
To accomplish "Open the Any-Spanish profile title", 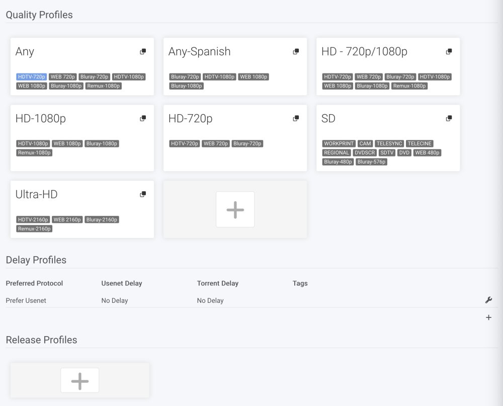I will (x=199, y=51).
